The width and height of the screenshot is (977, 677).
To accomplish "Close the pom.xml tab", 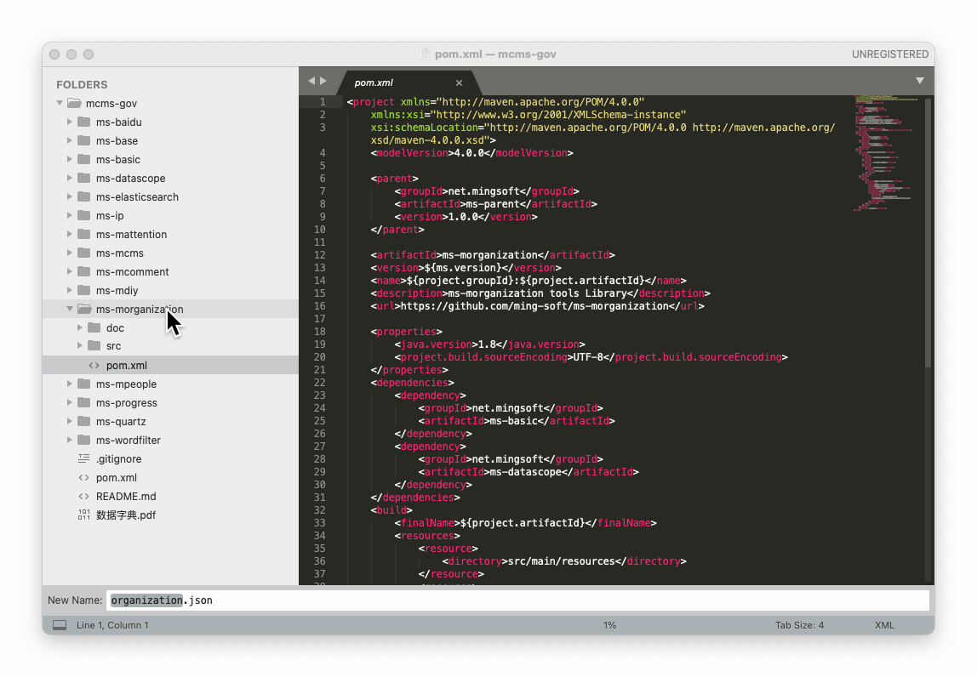I will coord(459,83).
